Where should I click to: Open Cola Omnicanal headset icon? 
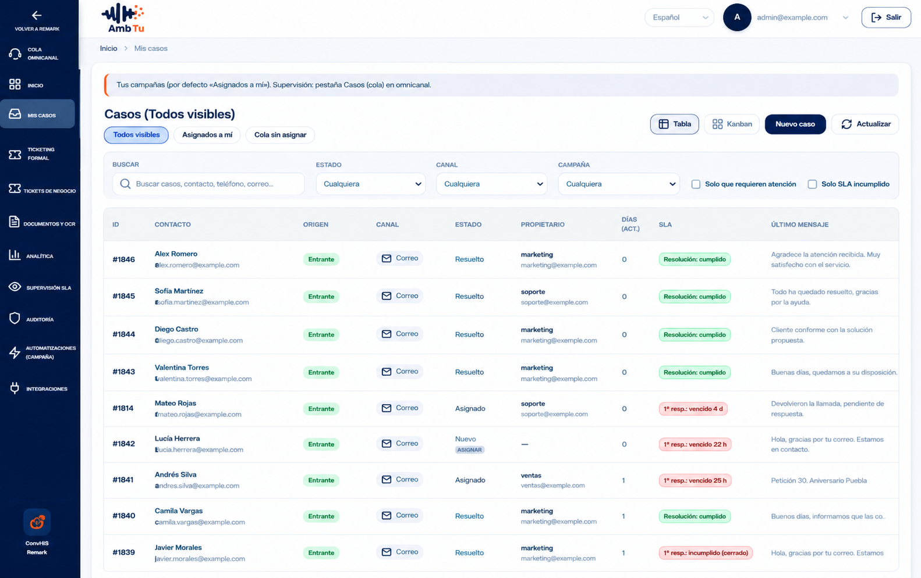[15, 53]
